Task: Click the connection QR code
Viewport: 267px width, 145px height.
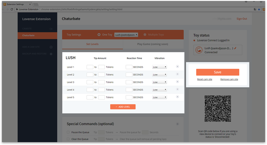Action: click(x=218, y=108)
